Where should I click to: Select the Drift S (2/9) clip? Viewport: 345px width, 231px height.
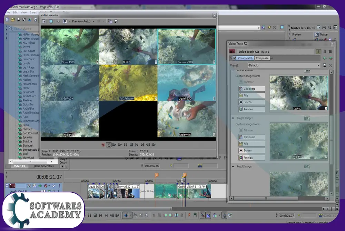199,191
